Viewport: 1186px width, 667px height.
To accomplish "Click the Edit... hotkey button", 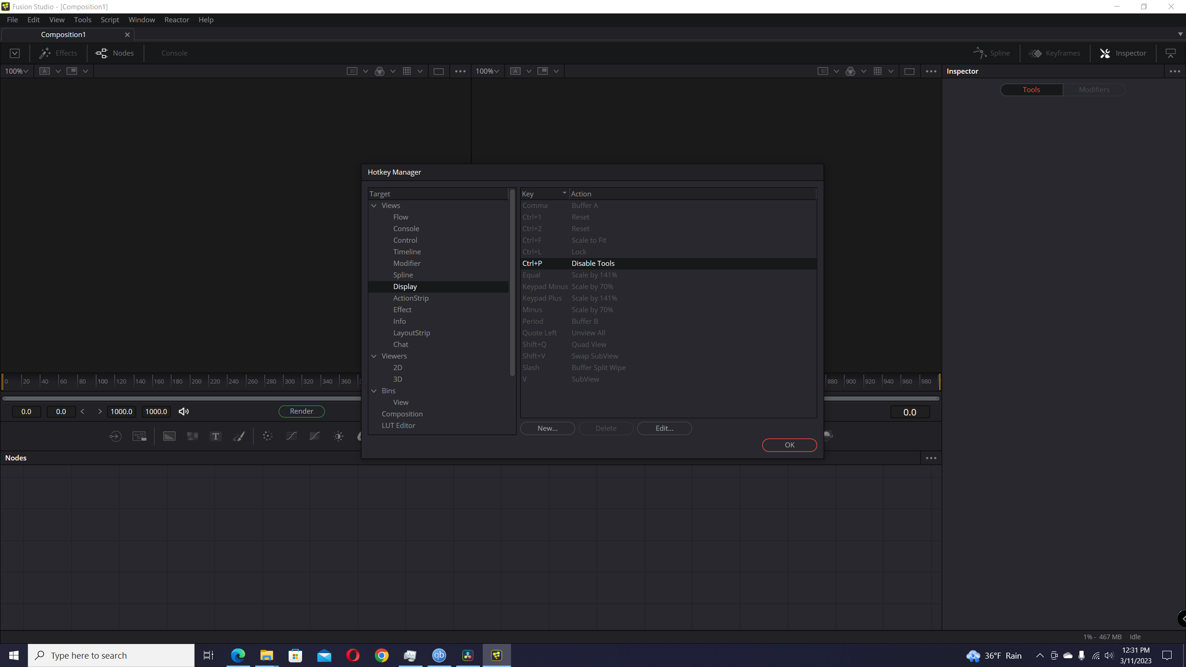I will 664,428.
